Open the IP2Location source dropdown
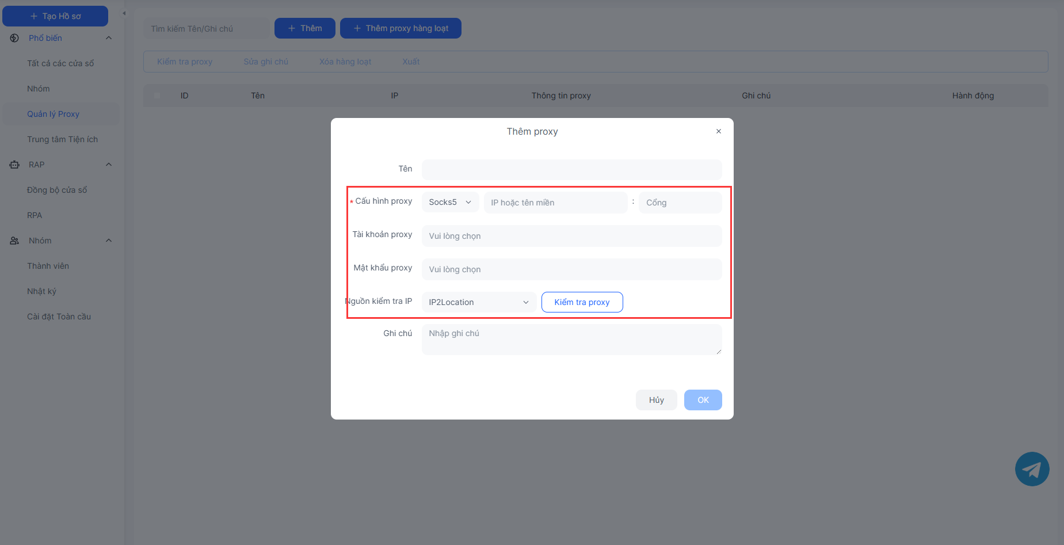The height and width of the screenshot is (545, 1064). pyautogui.click(x=478, y=302)
